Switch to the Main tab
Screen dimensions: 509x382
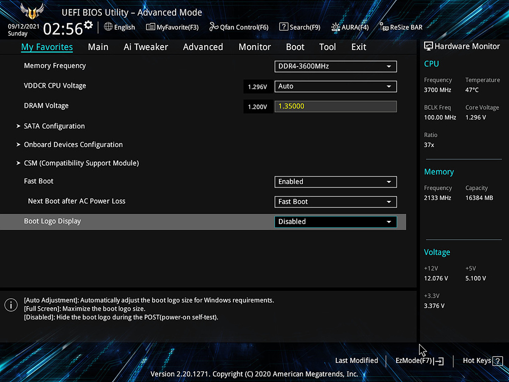tap(98, 47)
